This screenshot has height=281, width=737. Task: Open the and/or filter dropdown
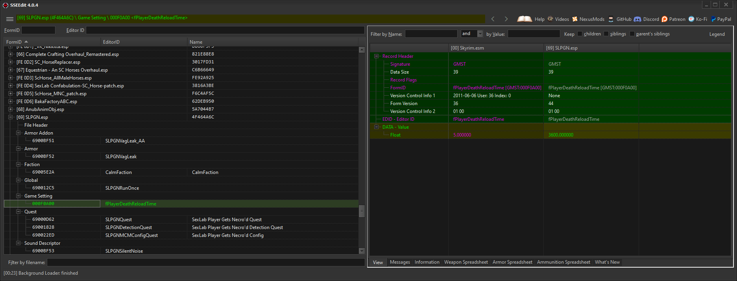point(480,34)
